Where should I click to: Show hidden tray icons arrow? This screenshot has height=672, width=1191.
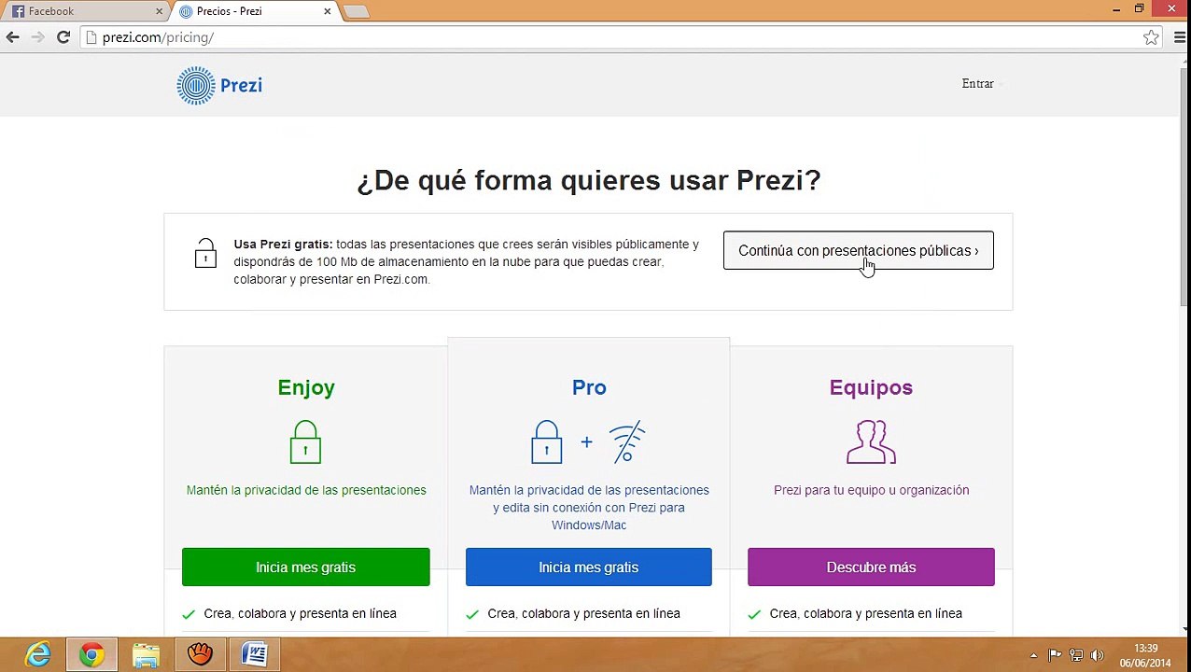[1033, 655]
